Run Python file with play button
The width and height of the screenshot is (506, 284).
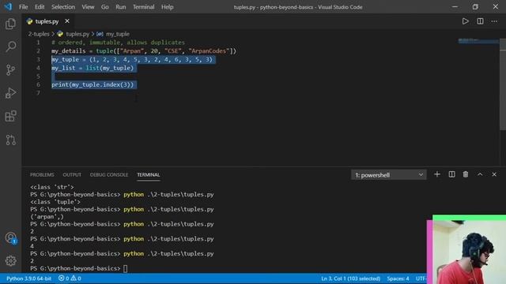click(465, 21)
